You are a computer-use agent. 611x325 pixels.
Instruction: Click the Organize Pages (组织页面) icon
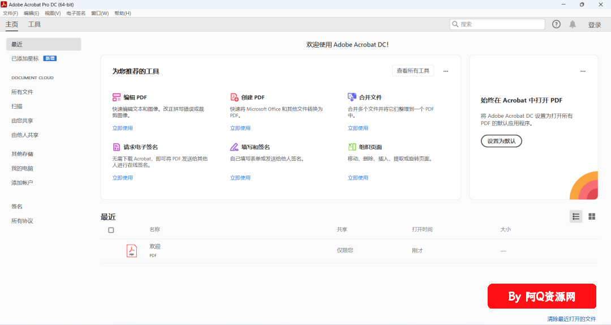[352, 147]
